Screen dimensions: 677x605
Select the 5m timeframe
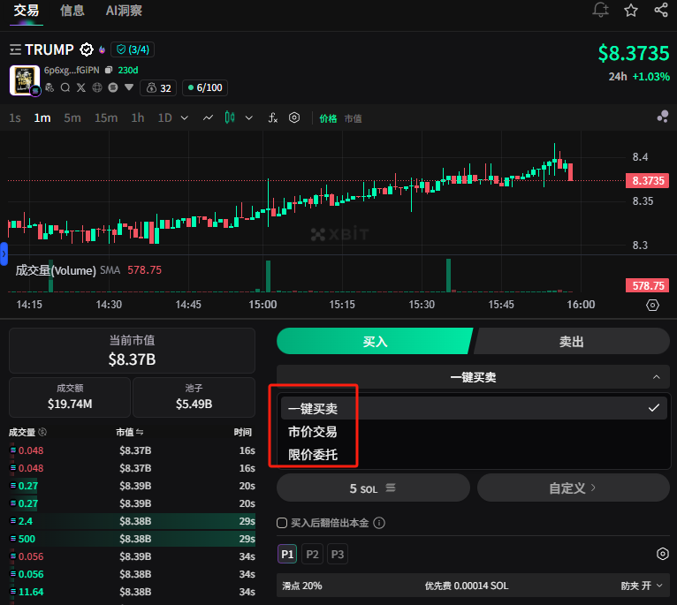[72, 117]
